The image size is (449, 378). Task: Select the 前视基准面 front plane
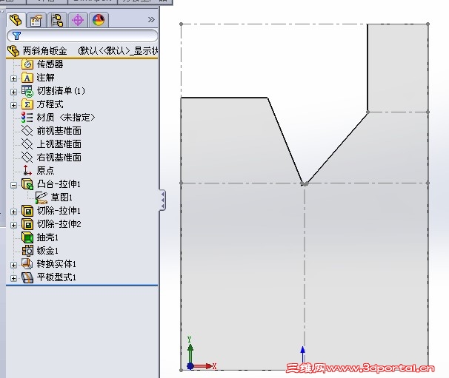(59, 131)
